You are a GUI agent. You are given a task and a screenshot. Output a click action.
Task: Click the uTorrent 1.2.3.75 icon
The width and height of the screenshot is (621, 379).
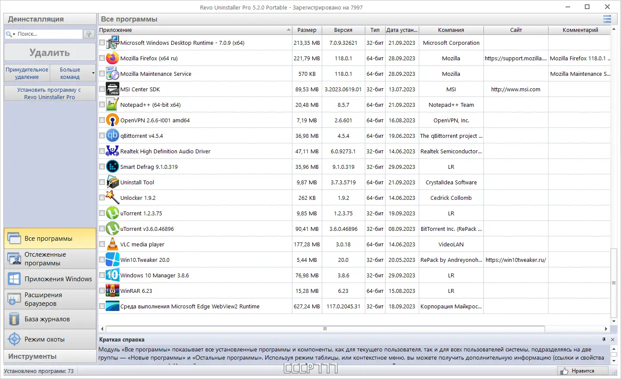tap(113, 213)
